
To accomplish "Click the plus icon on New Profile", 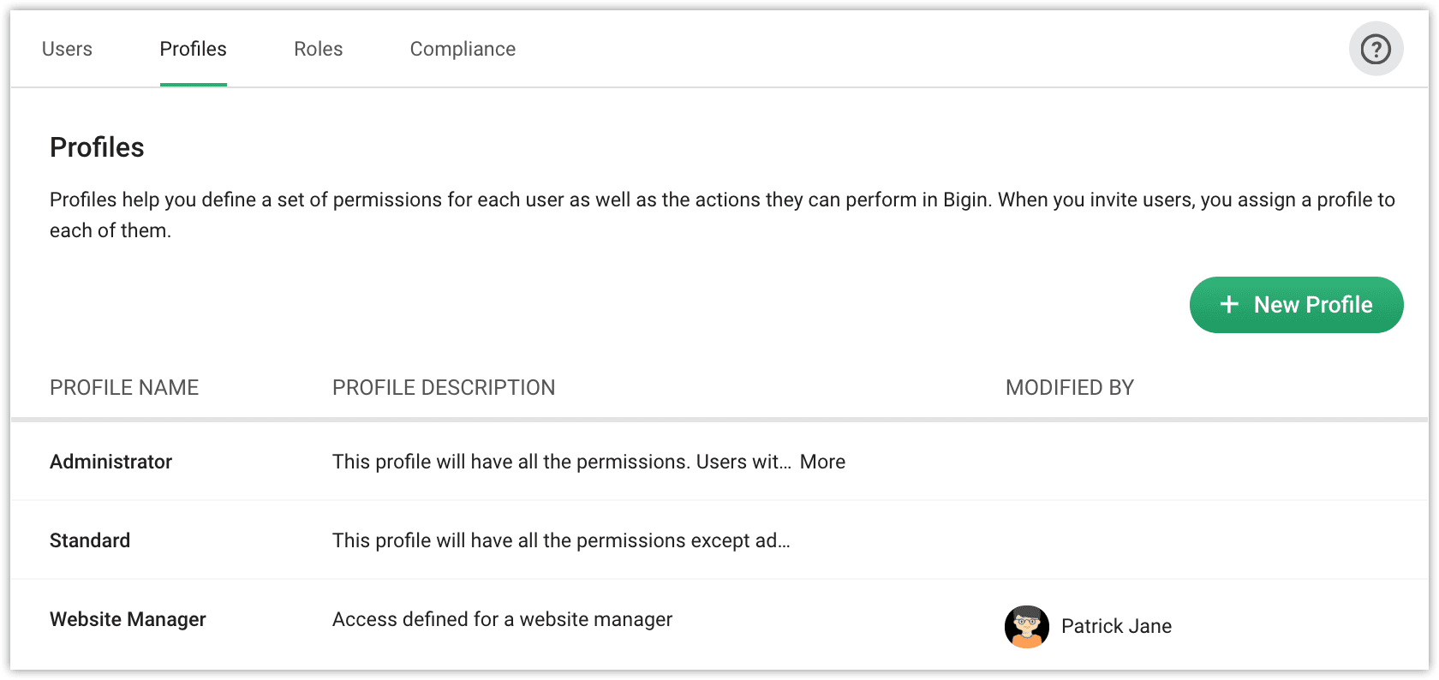I will [x=1229, y=305].
